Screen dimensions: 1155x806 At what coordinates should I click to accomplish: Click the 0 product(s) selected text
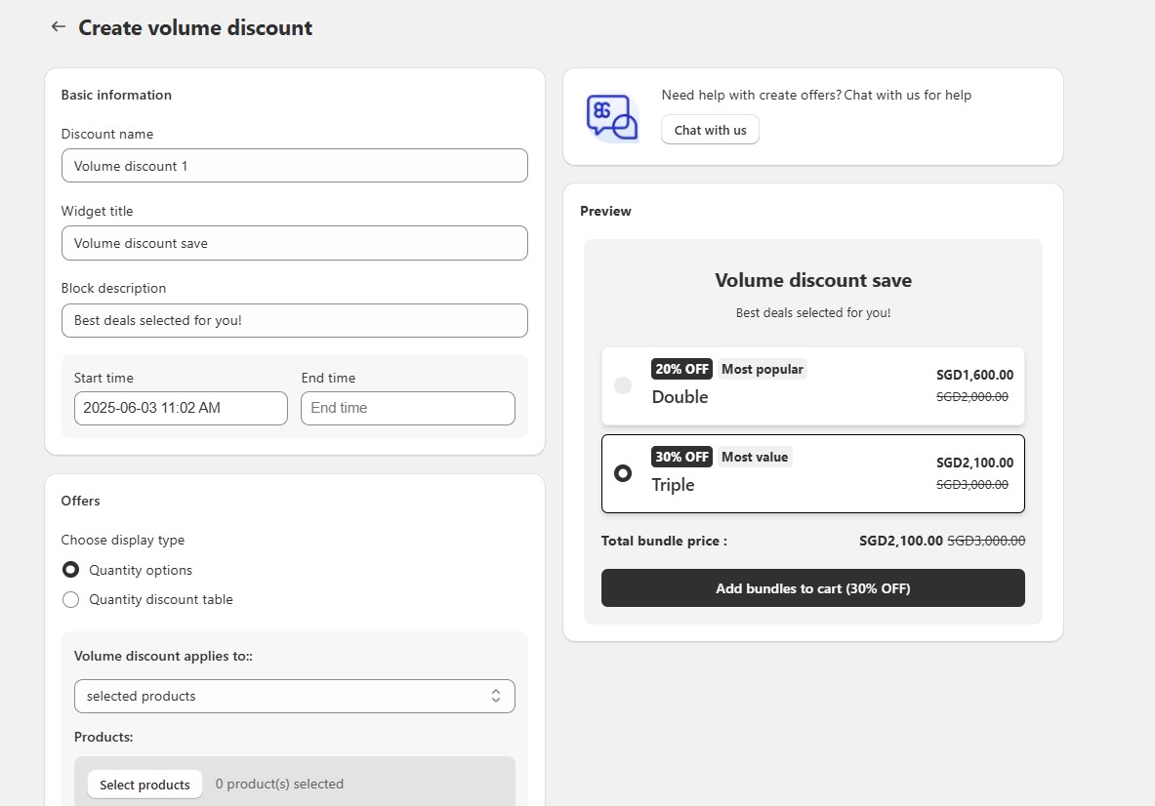pyautogui.click(x=279, y=784)
